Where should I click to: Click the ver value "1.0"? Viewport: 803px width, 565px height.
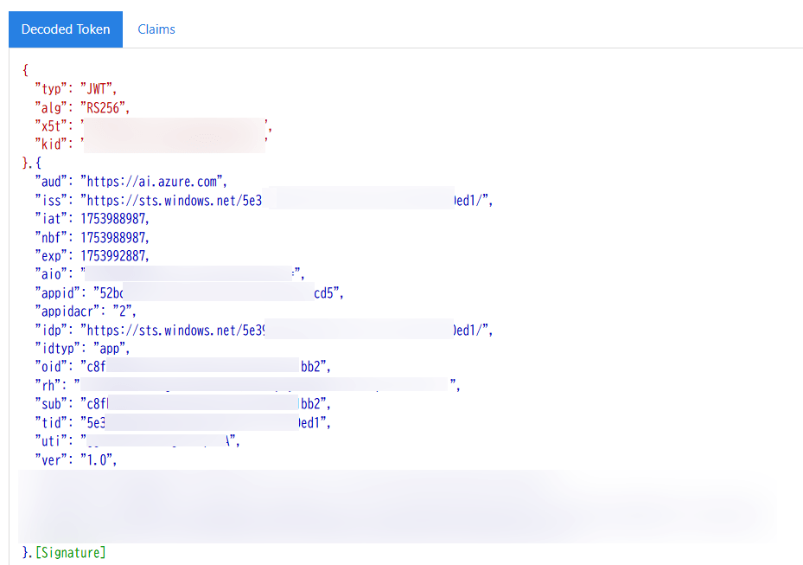pos(98,460)
